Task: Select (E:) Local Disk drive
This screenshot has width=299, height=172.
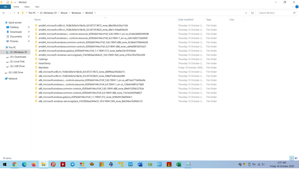Action: [x=17, y=62]
